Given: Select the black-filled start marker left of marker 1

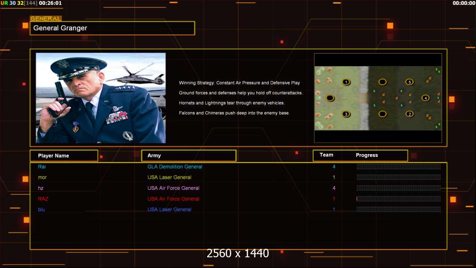Looking at the screenshot, I should point(330,98).
